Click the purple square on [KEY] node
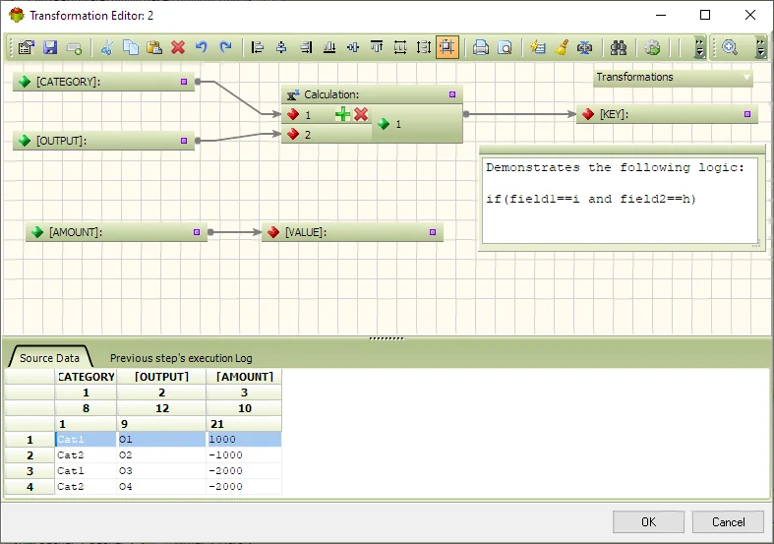 pos(747,114)
